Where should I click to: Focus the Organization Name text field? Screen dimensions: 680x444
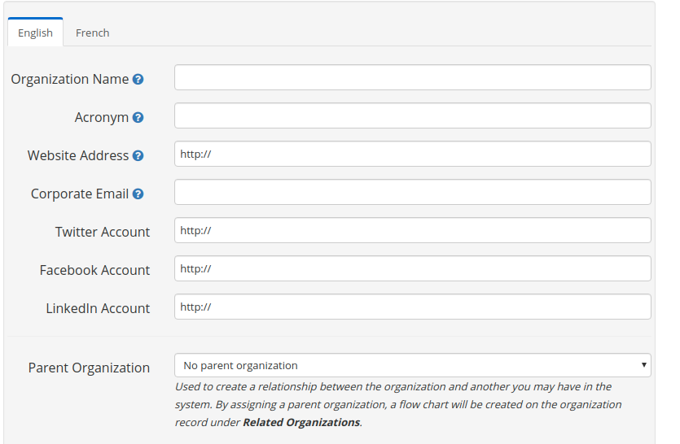click(412, 77)
